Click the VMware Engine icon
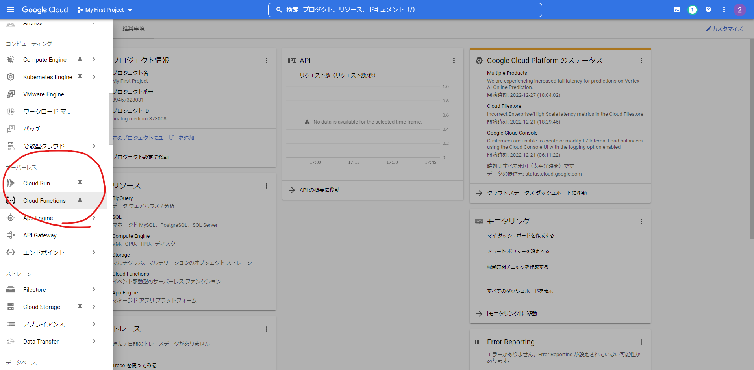Screen dimensions: 754x370 pos(11,94)
